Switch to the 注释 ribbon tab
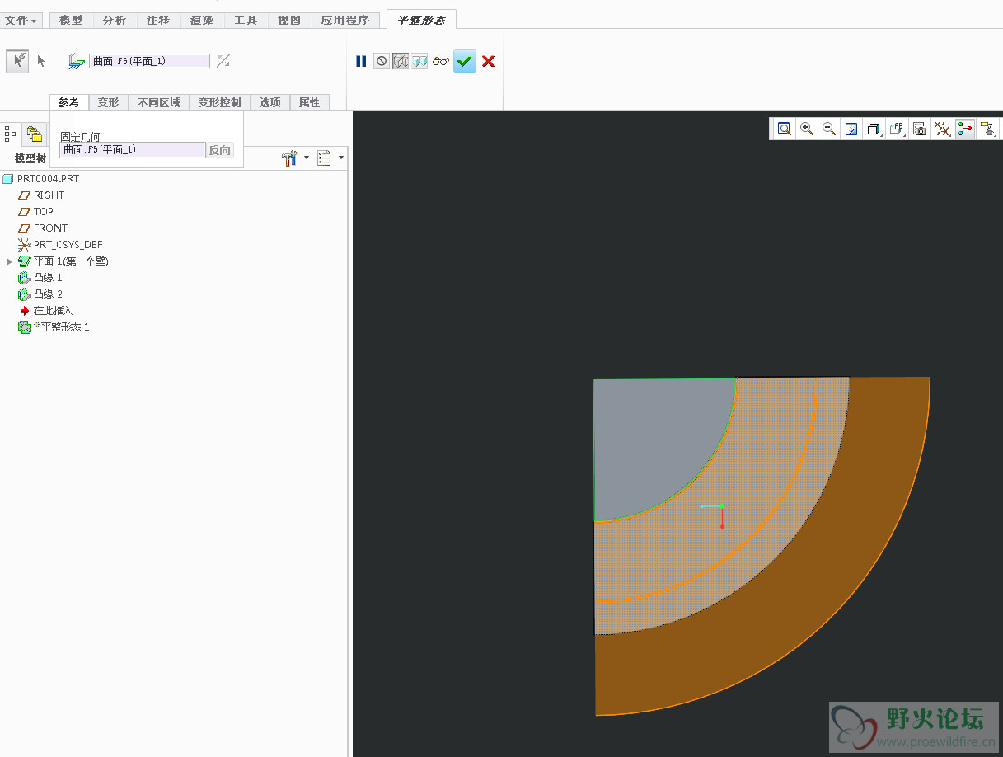This screenshot has width=1003, height=757. (x=158, y=20)
